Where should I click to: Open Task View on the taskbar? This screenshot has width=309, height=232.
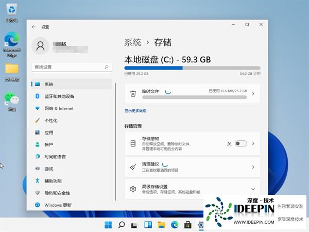(x=134, y=225)
